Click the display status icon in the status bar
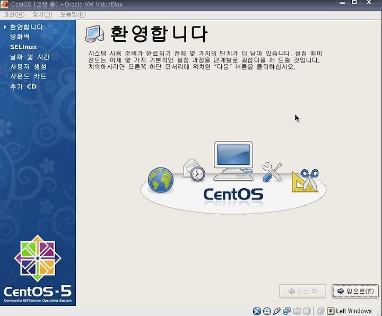The width and height of the screenshot is (382, 316). coord(307,311)
